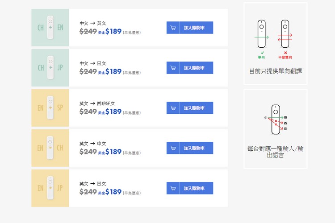Click the single input/output language device diagram
Image resolution: width=335 pixels, height=223 pixels.
click(x=276, y=120)
